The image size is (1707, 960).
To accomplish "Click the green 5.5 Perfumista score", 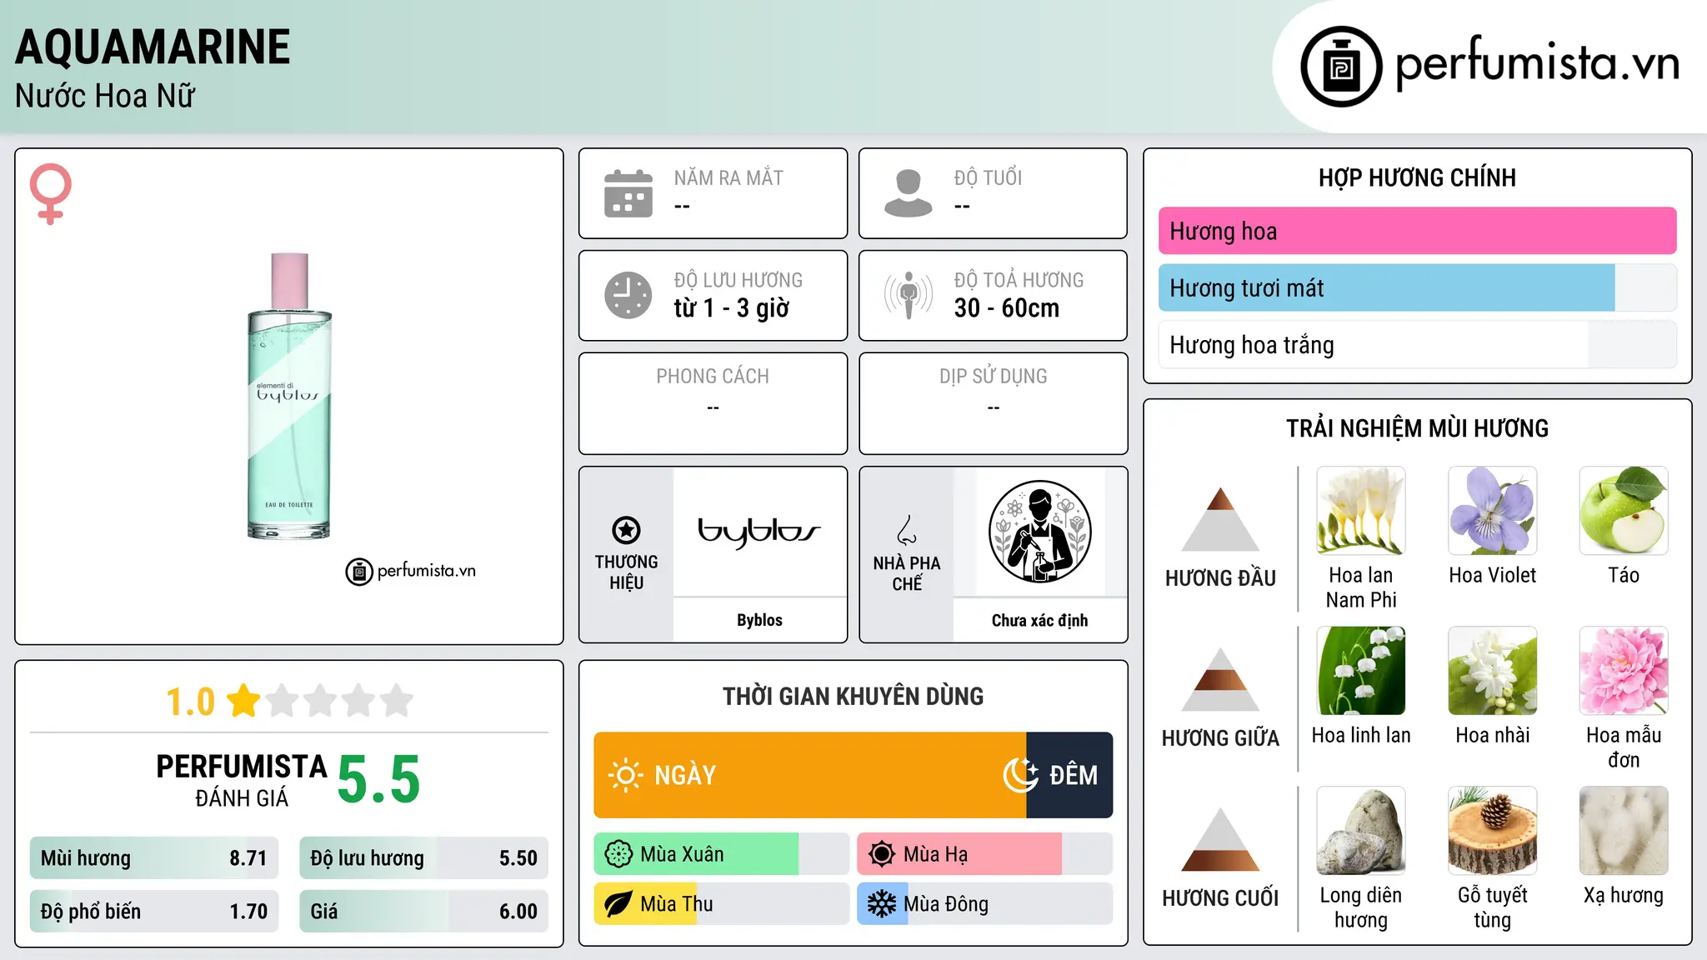I will 378,779.
